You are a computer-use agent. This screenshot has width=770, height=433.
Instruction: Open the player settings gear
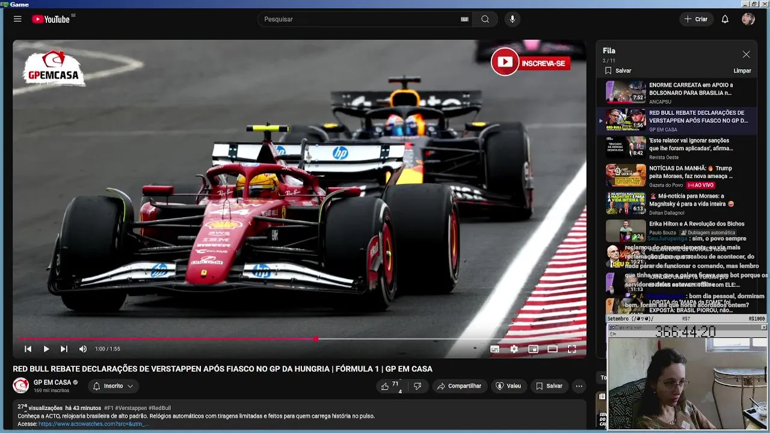[x=514, y=349]
